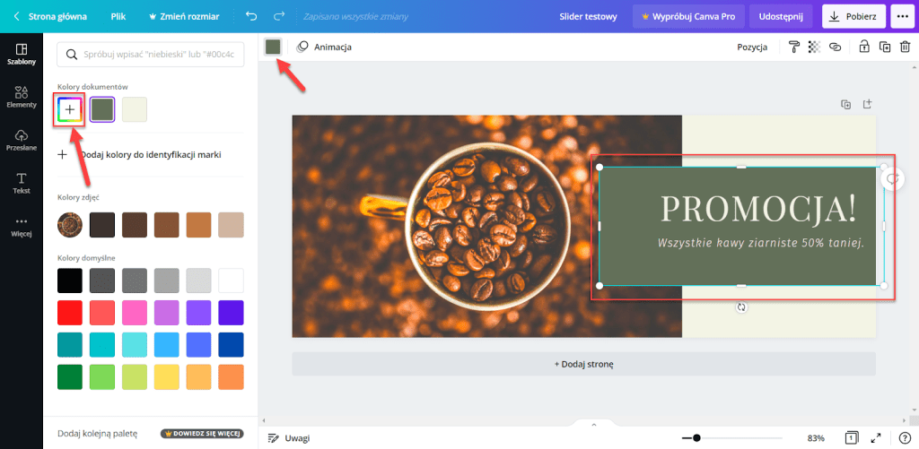Viewport: 919px width, 449px height.
Task: Click the link chain icon in toolbar
Action: [835, 47]
